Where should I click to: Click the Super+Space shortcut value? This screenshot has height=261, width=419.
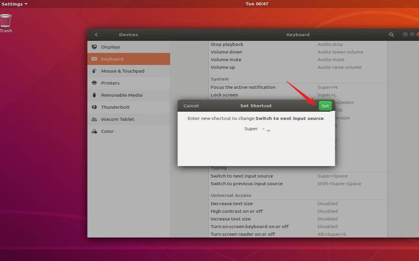coord(333,176)
